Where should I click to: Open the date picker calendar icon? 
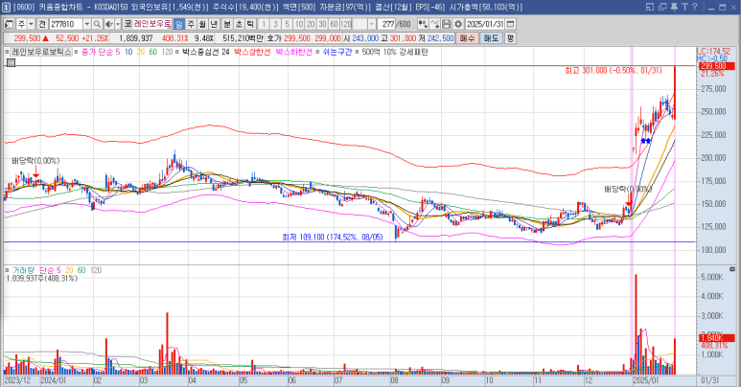(x=510, y=24)
